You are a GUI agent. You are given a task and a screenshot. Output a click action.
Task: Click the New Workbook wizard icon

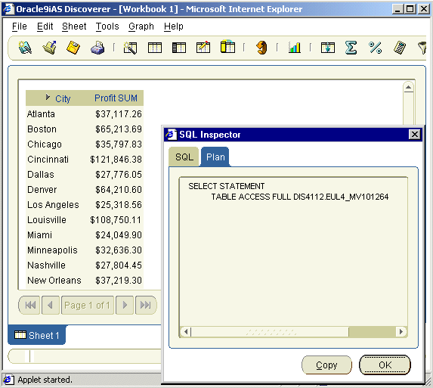(x=25, y=48)
